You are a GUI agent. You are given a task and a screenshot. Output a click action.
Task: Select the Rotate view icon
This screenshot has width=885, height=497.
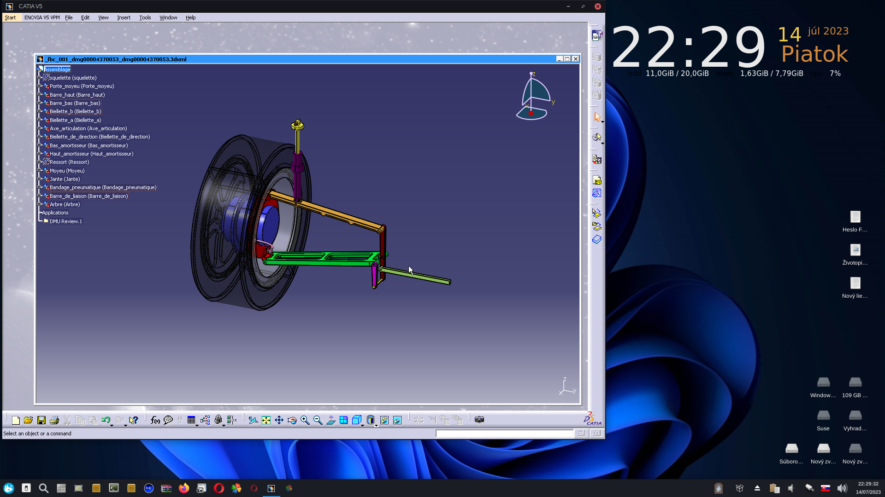click(292, 420)
